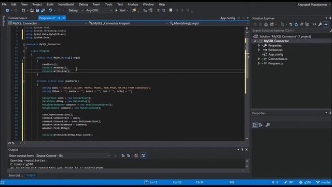This screenshot has height=187, width=332.
Task: Click Clear All icon in Output toolbar
Action: pyautogui.click(x=136, y=156)
